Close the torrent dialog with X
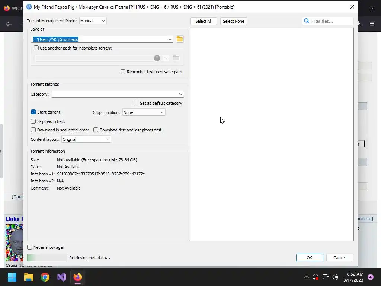This screenshot has height=286, width=381. (352, 7)
